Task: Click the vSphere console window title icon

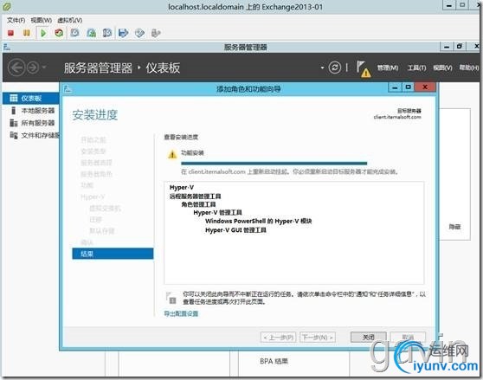Action: [x=7, y=6]
